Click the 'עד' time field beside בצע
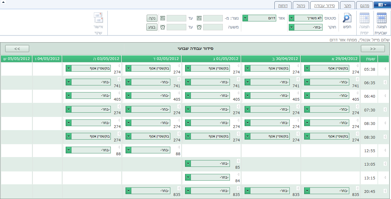This screenshot has width=391, height=199. point(176,27)
